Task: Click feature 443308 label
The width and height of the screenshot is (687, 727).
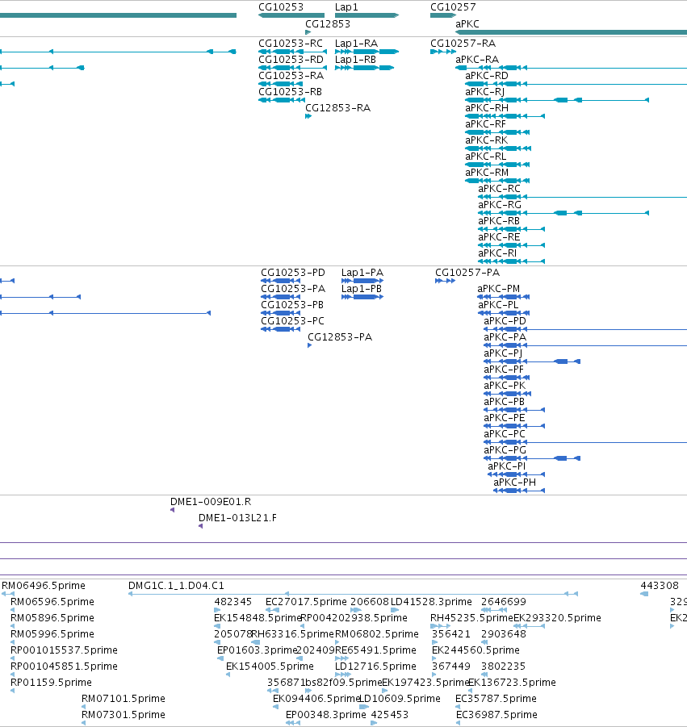Action: 660,586
